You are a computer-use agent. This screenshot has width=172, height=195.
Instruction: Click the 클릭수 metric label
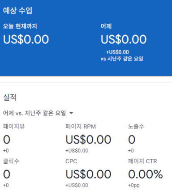click(11, 161)
